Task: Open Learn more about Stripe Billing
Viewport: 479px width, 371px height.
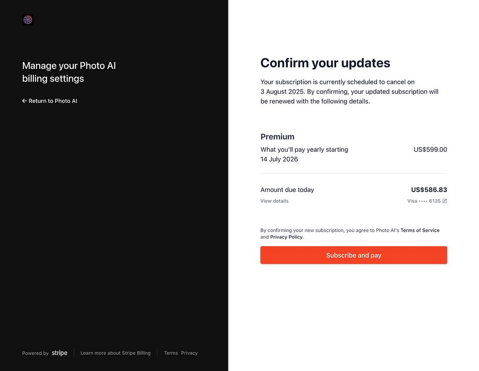Action: pyautogui.click(x=115, y=353)
